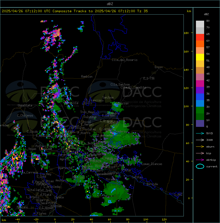Click the L_PAZ map label
This screenshot has width=220, height=223.
click(178, 195)
